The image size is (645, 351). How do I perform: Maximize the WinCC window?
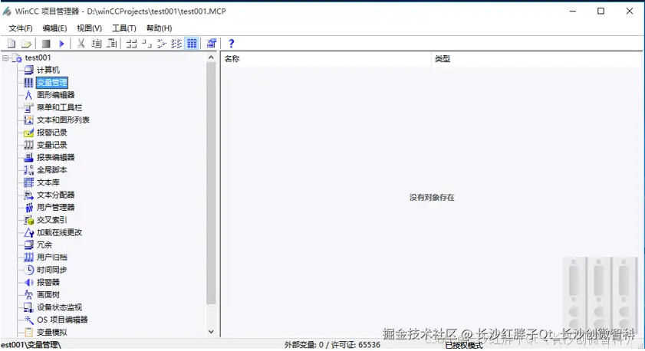pyautogui.click(x=601, y=11)
